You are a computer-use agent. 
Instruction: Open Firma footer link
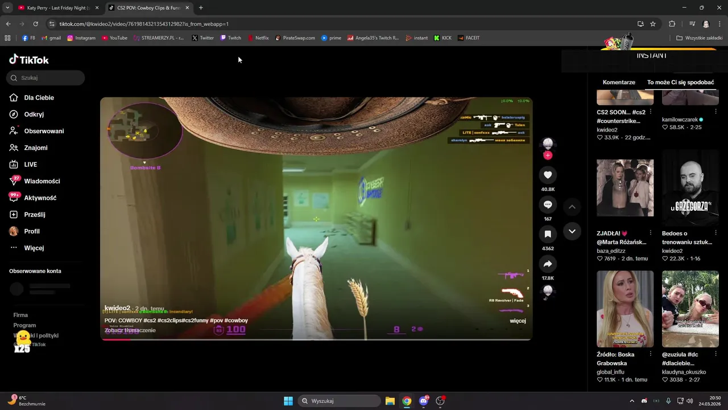pos(20,315)
